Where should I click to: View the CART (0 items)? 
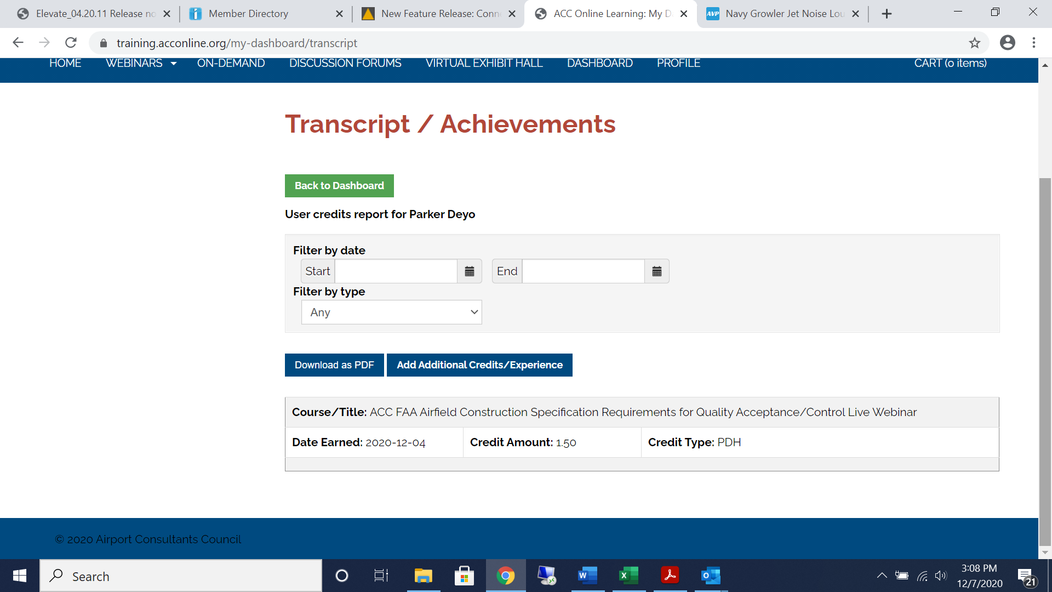(950, 63)
